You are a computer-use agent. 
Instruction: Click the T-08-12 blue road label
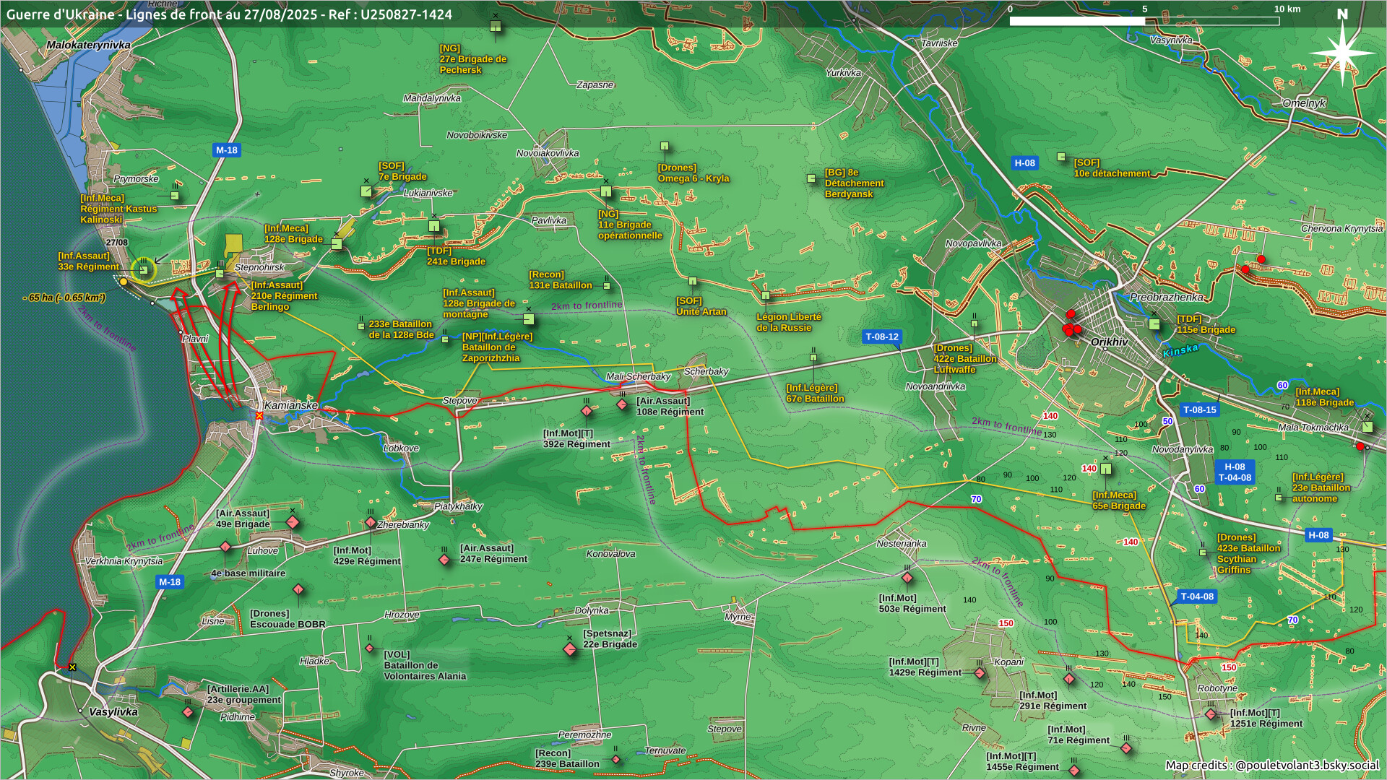point(882,337)
